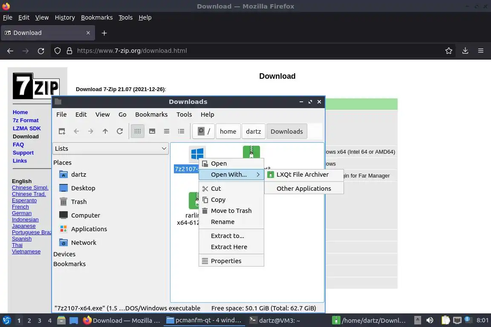Click Firefox back navigation arrow
491x327 pixels.
coord(10,51)
